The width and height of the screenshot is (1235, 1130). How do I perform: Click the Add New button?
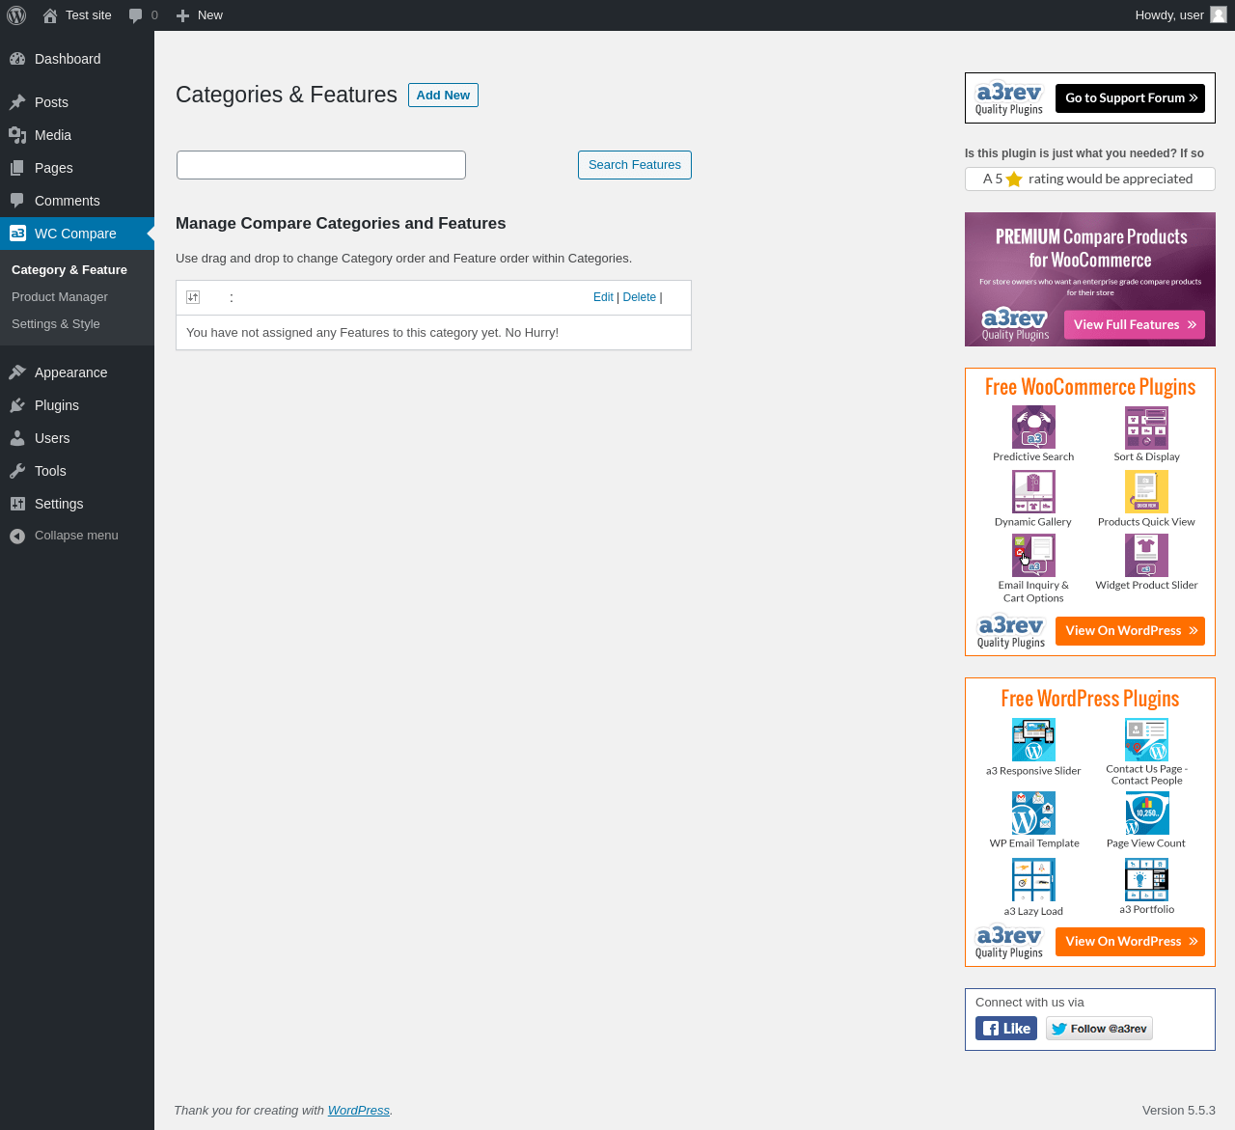[443, 96]
